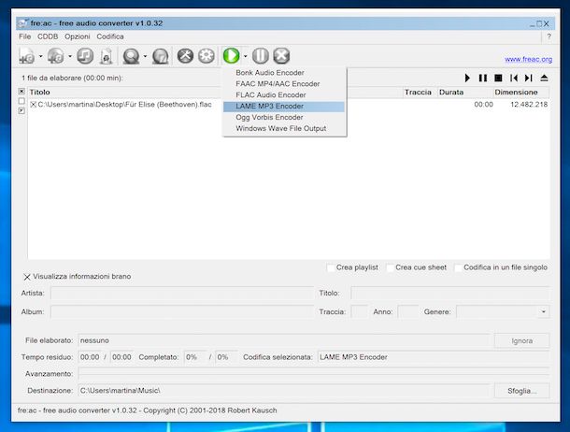Expand the Genere combo box
The image size is (570, 432).
[544, 311]
